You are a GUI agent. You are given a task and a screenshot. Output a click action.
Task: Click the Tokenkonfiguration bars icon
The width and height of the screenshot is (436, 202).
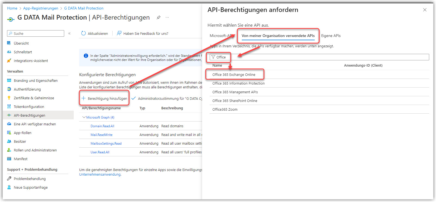coord(9,107)
